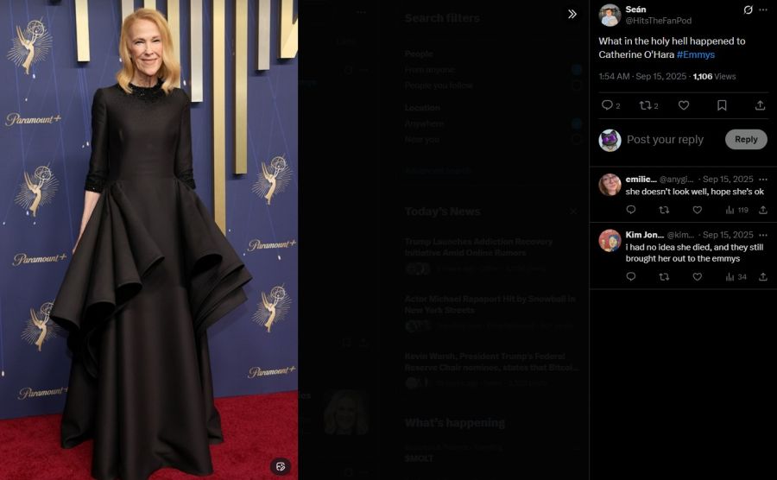Click the Grok icon on Seán's post
The image size is (777, 480).
(748, 9)
